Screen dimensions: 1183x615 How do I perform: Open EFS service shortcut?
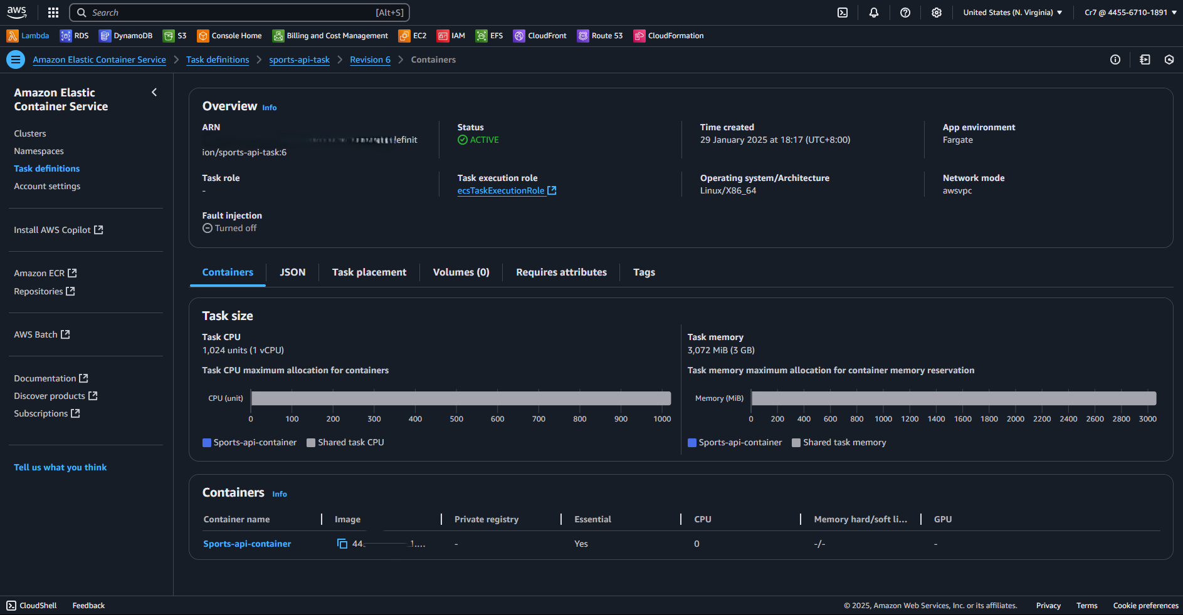click(489, 36)
